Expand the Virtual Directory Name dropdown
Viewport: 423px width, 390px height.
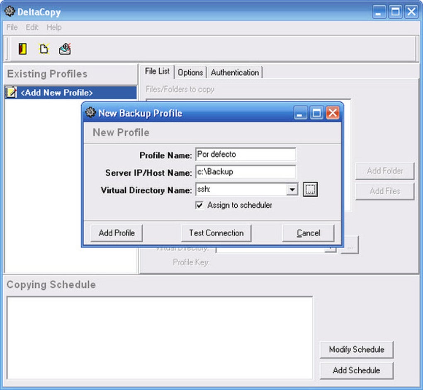pyautogui.click(x=292, y=189)
